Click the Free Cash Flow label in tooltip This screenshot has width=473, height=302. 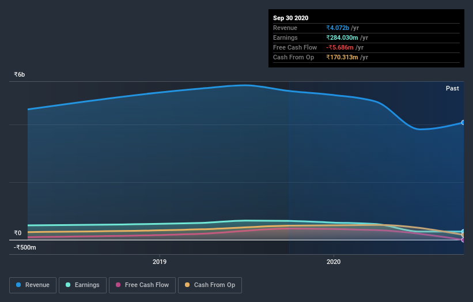pyautogui.click(x=295, y=47)
